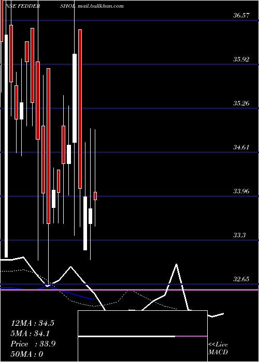Click the <<Live MACD label
The height and width of the screenshot is (362, 259).
(x=218, y=349)
